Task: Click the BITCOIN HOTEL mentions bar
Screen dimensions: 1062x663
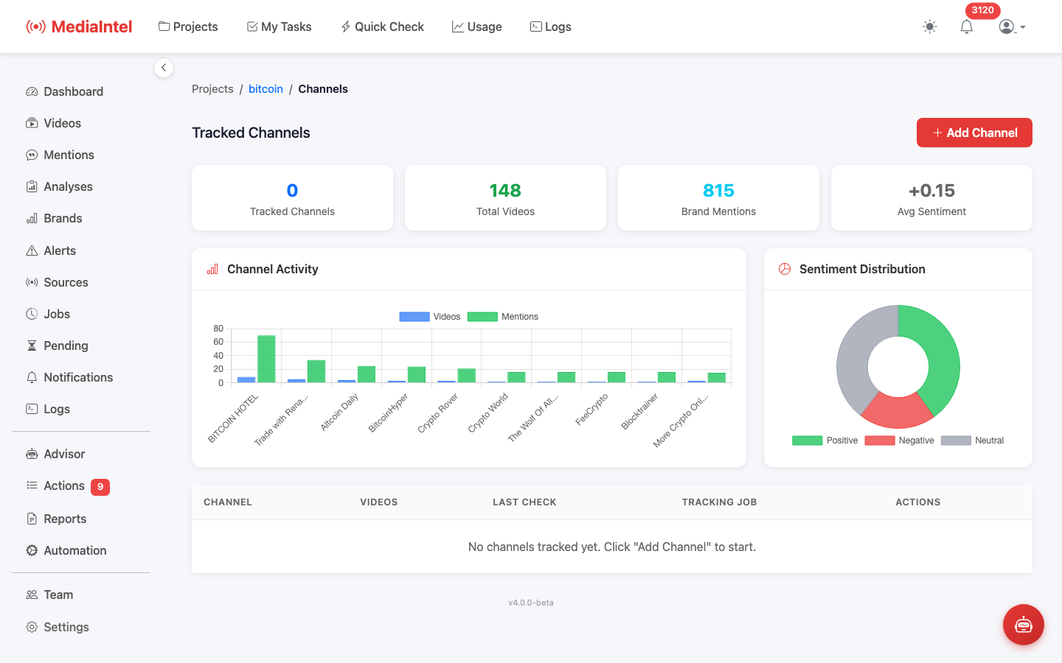Action: coord(266,359)
